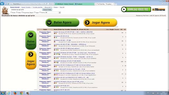
Task: Open Windows.XP.black.Lite.pro.sp3.PT-BR torrent link
Action: pos(69,82)
